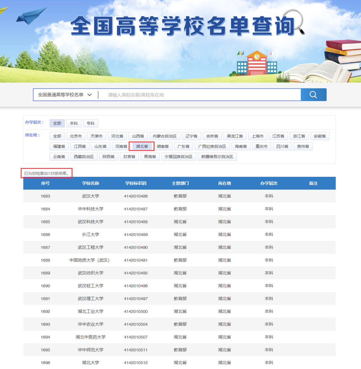Select the 武汉纺织大学 school name cell
The image size is (361, 369).
(91, 273)
